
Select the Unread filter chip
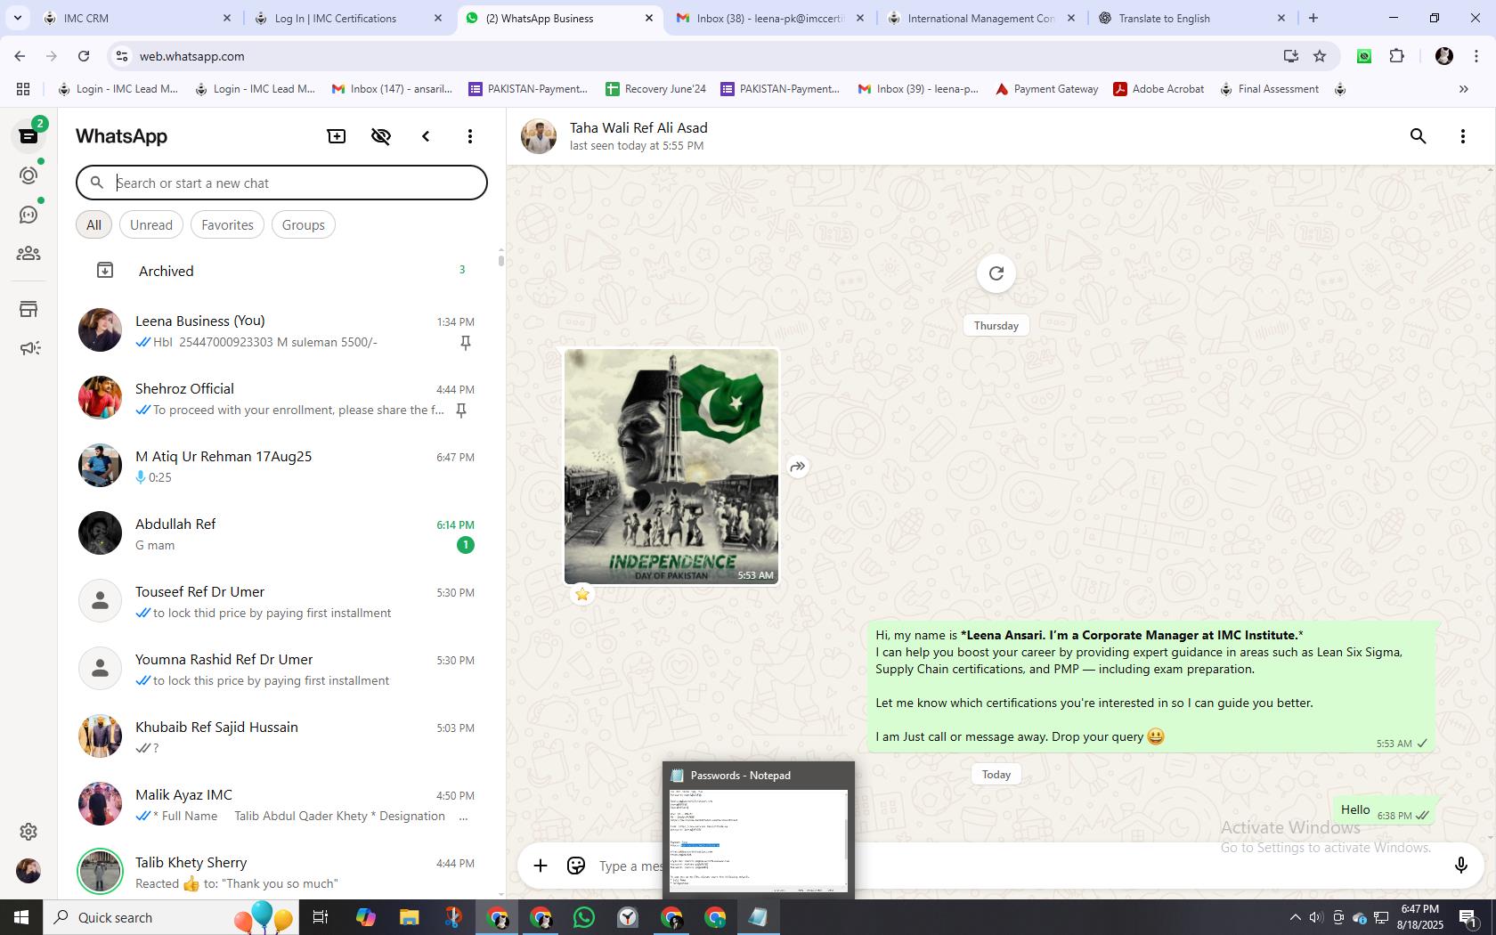coord(151,224)
